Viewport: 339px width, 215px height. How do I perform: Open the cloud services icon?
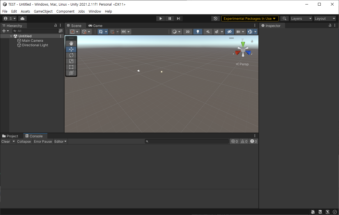coord(22,19)
